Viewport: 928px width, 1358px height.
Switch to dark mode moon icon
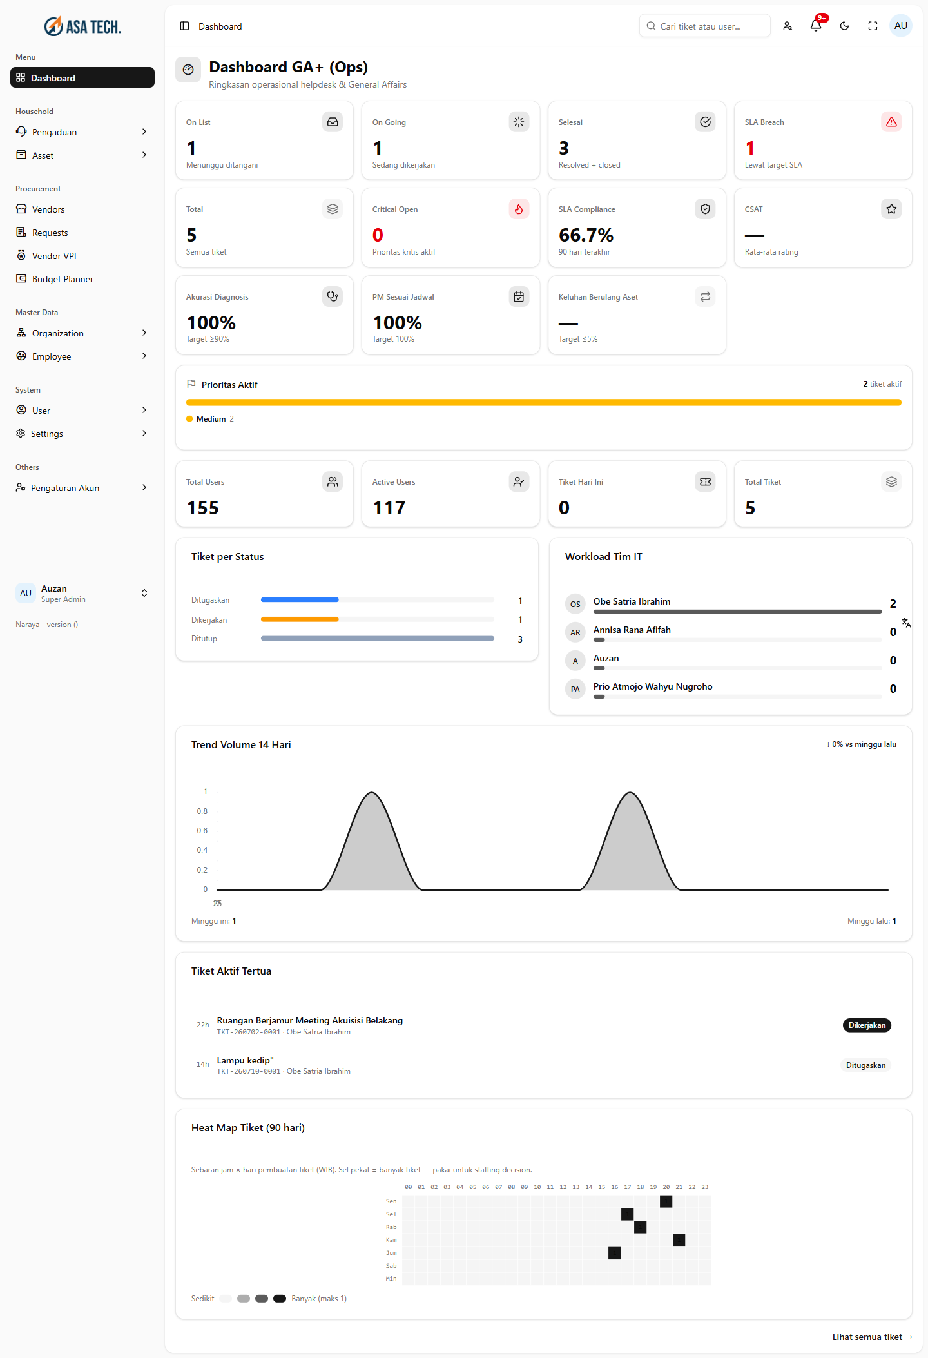(844, 26)
